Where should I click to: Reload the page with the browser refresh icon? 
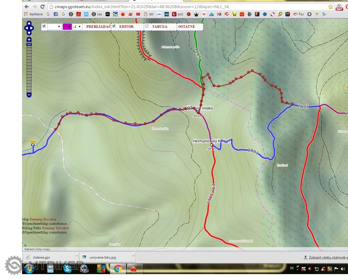[42, 7]
